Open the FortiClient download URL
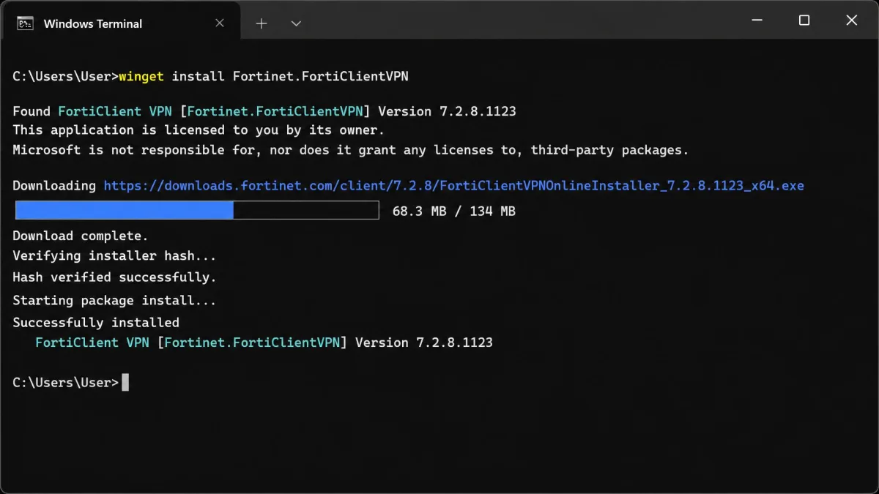This screenshot has height=494, width=879. 453,186
